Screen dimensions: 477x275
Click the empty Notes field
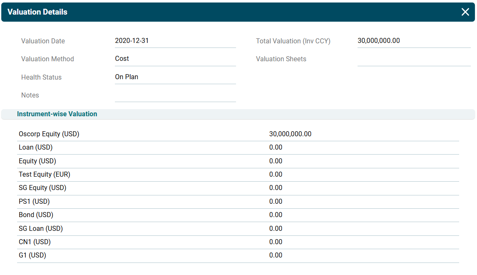(175, 95)
